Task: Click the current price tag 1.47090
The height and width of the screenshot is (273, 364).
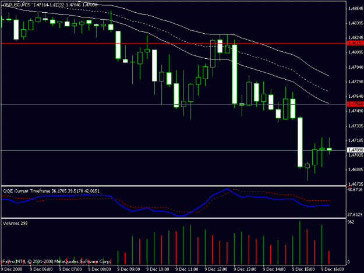Action: click(355, 150)
